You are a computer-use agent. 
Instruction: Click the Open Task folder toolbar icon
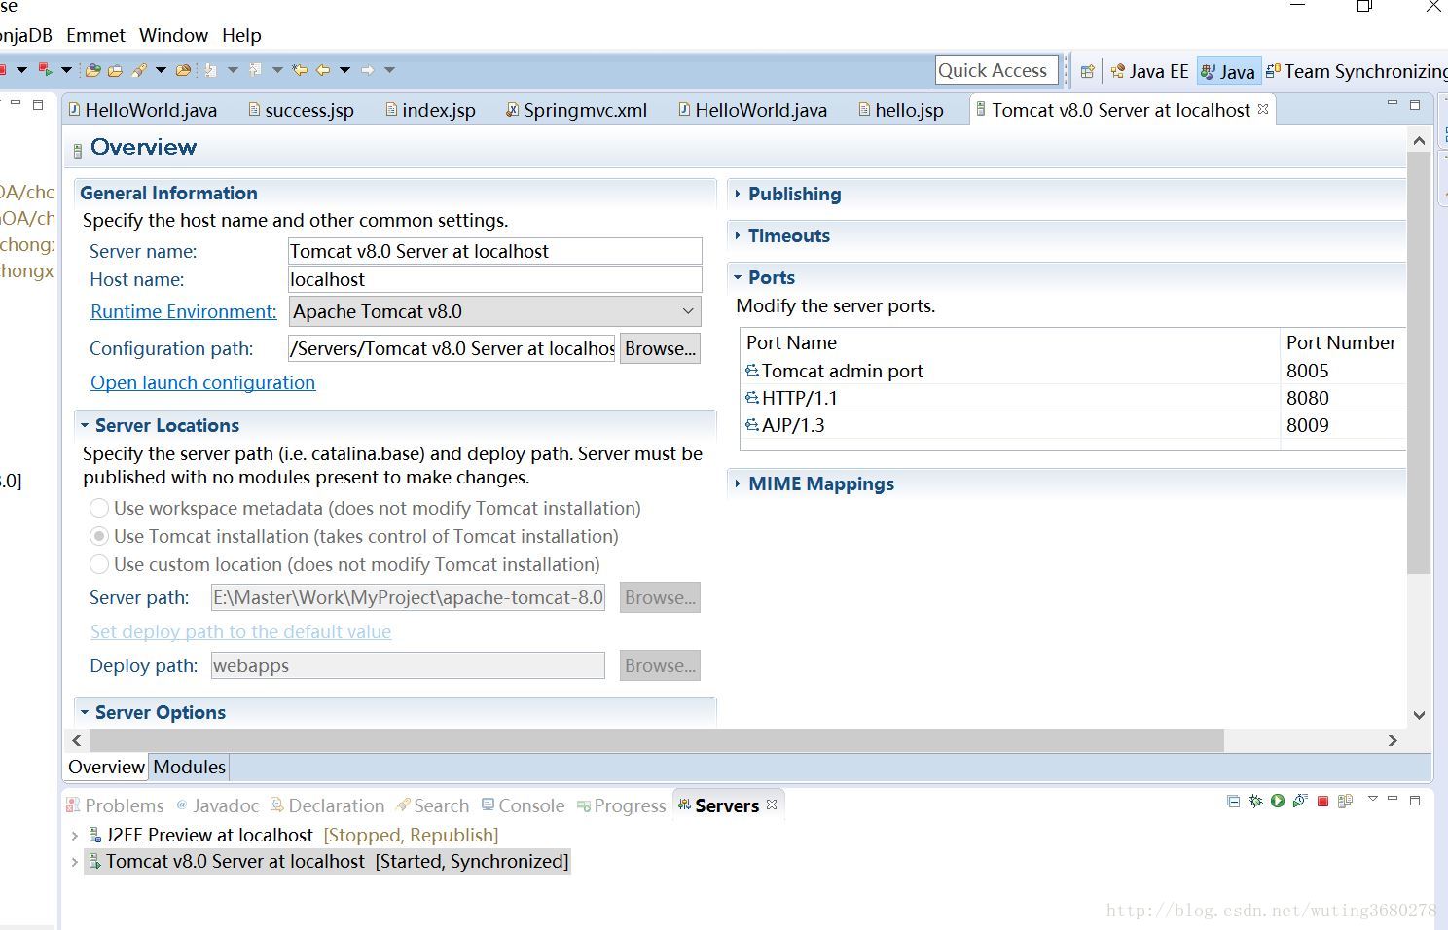click(x=115, y=70)
